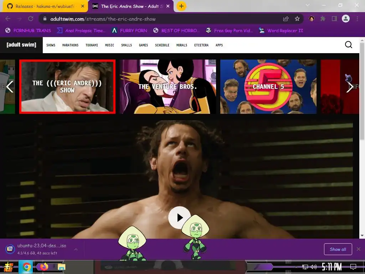Open the BEST OF HORRO... bookmark
Viewport: 365px width, 274px height.
pyautogui.click(x=177, y=31)
